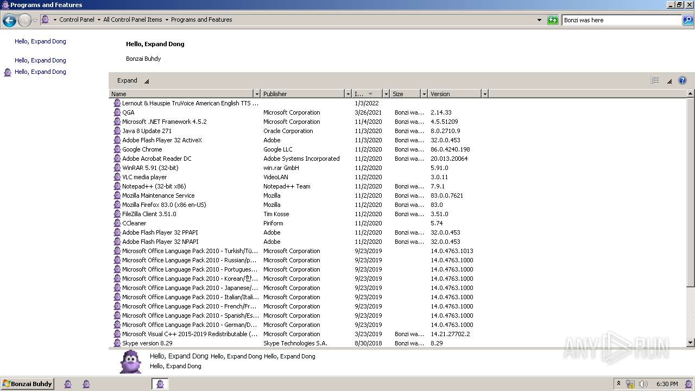The width and height of the screenshot is (695, 391).
Task: Click Bonzi icon next to VLC media player
Action: [117, 177]
